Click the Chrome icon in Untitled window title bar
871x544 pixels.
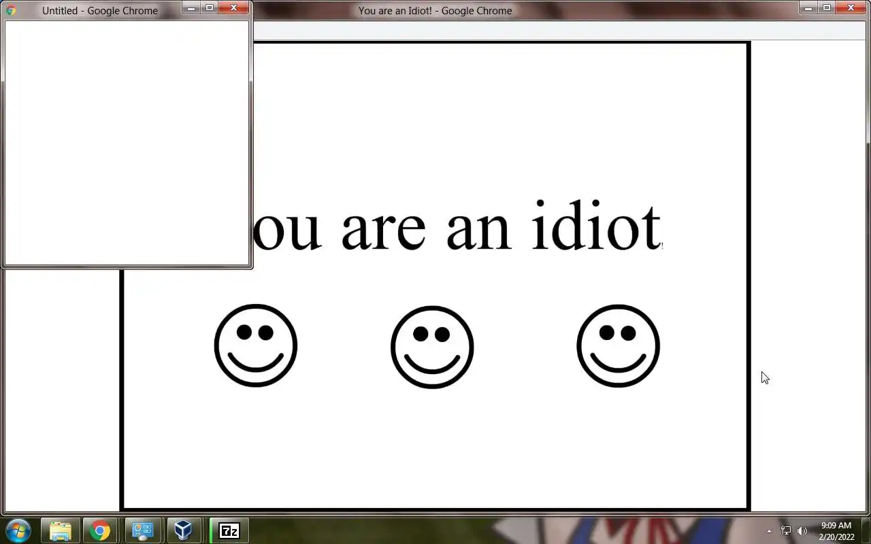click(x=11, y=10)
